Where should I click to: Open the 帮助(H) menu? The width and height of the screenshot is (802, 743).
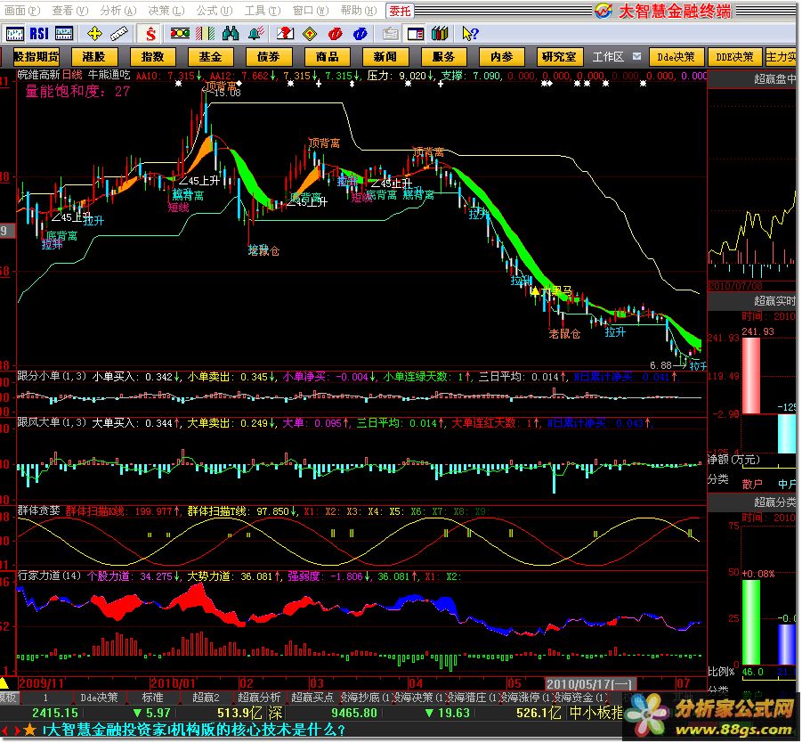pos(359,10)
